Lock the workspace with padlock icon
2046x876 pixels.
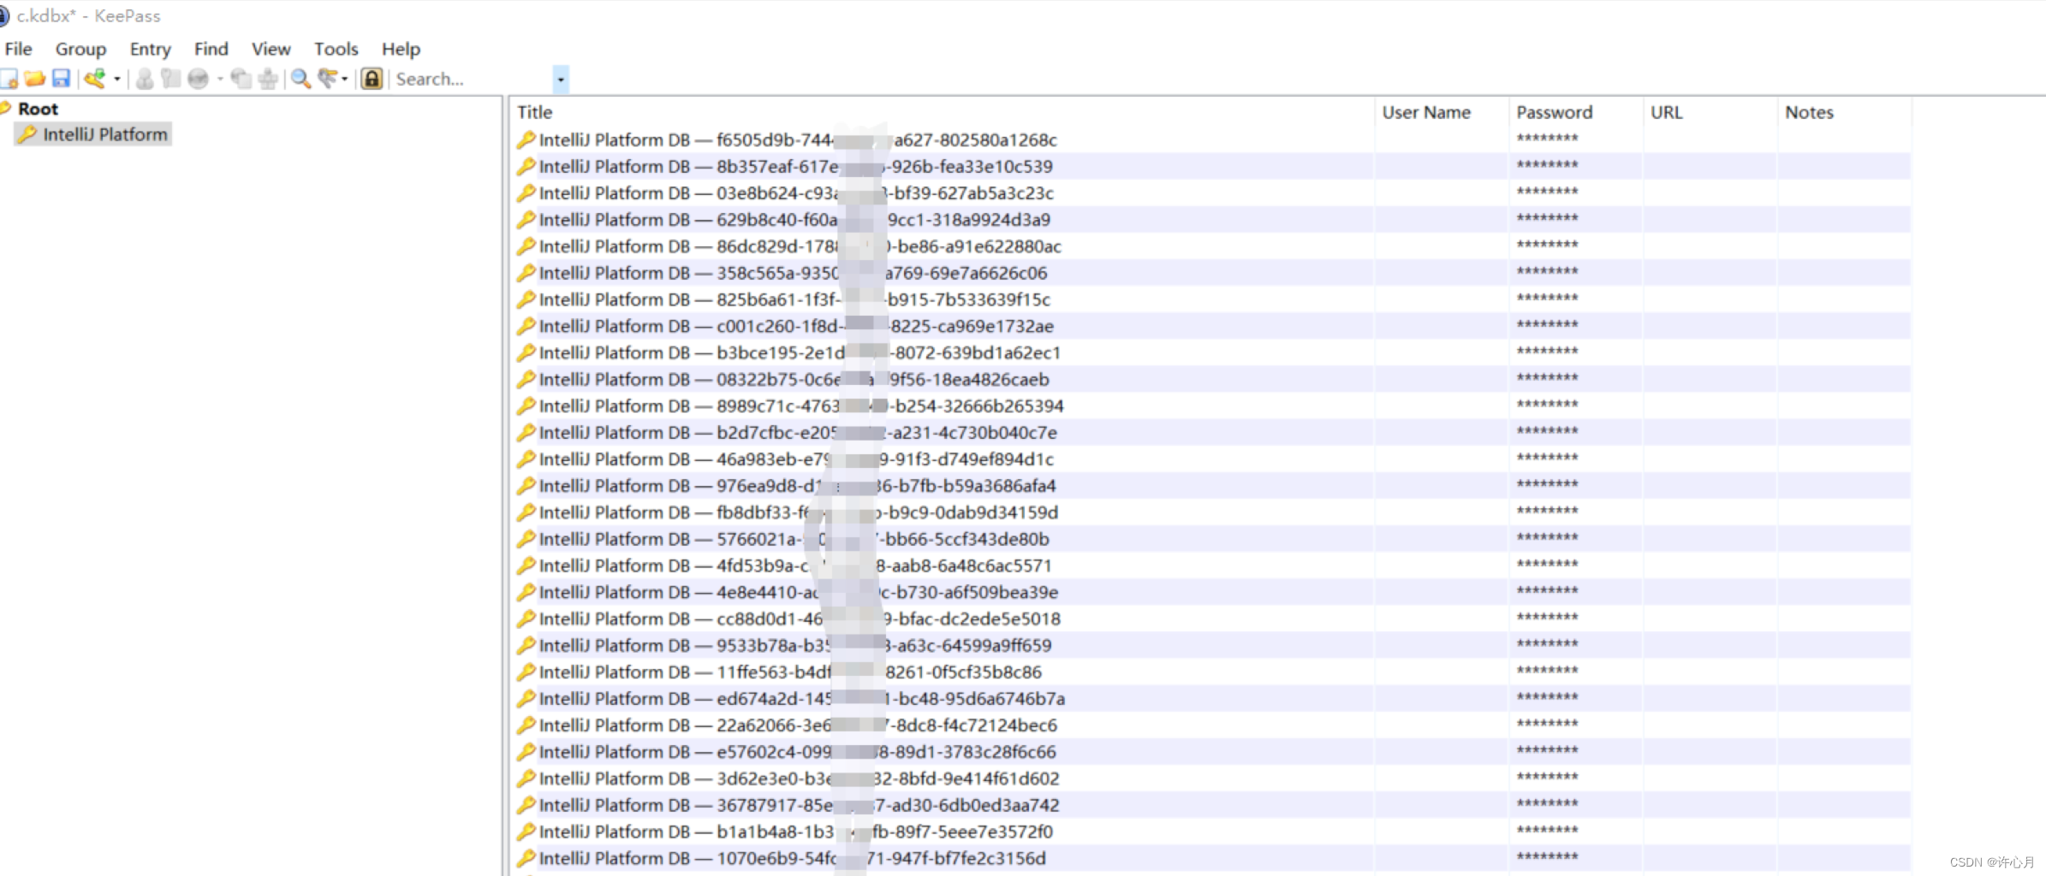[x=372, y=79]
